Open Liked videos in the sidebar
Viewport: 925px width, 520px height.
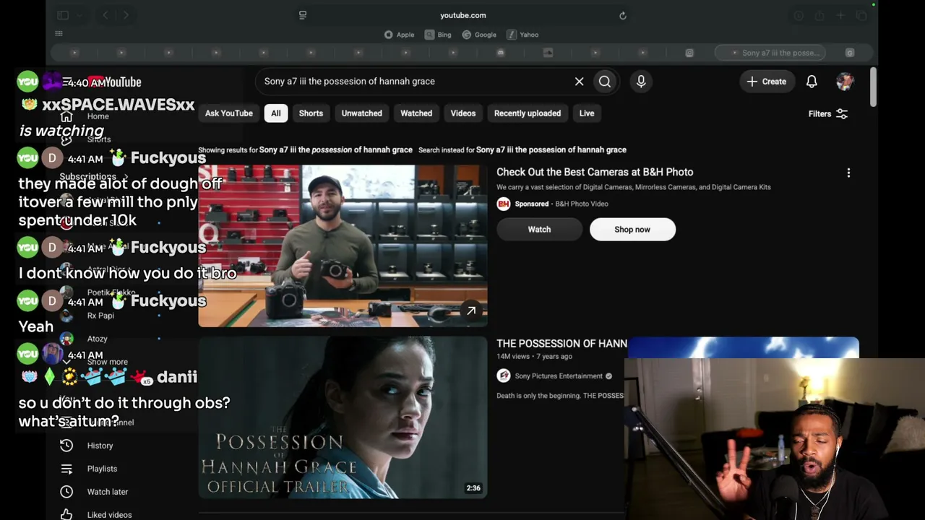[109, 515]
